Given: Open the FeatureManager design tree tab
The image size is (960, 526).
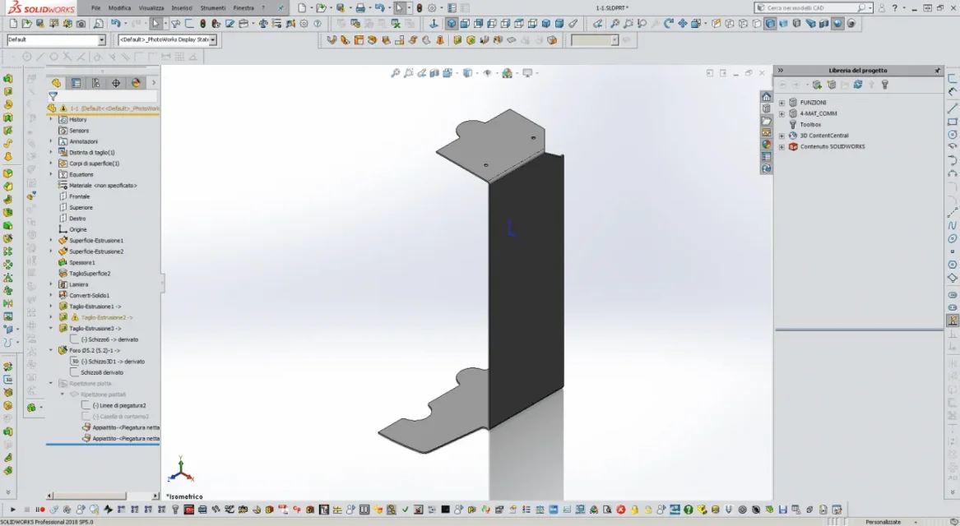Looking at the screenshot, I should point(56,82).
